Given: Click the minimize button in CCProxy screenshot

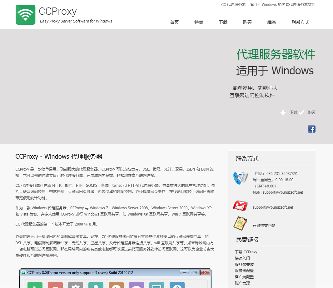Looking at the screenshot, I should [184, 272].
